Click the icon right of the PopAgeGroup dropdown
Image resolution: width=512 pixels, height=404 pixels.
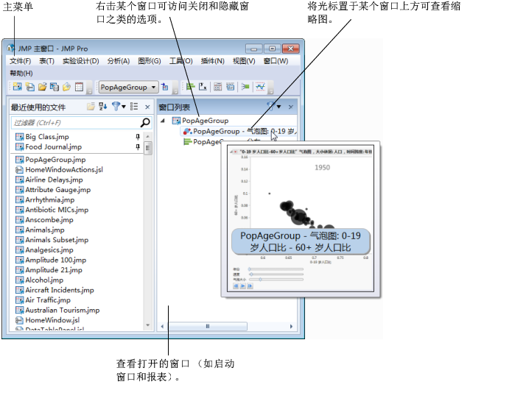pyautogui.click(x=165, y=87)
